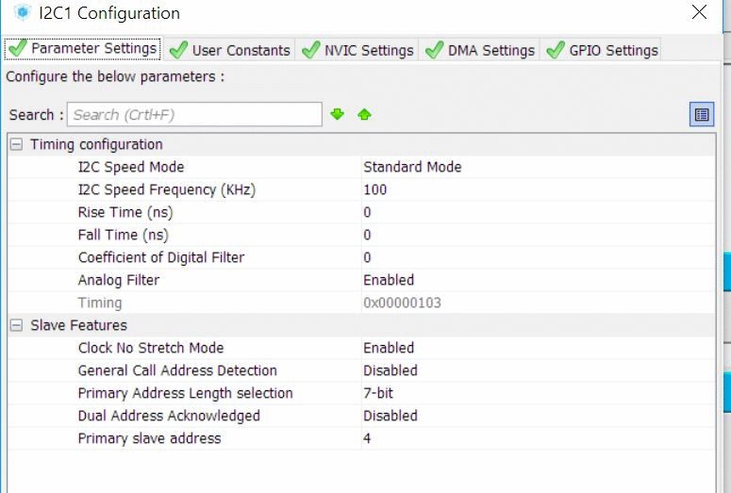Go to the GPIO Settings tab
This screenshot has width=731, height=493.
point(602,50)
